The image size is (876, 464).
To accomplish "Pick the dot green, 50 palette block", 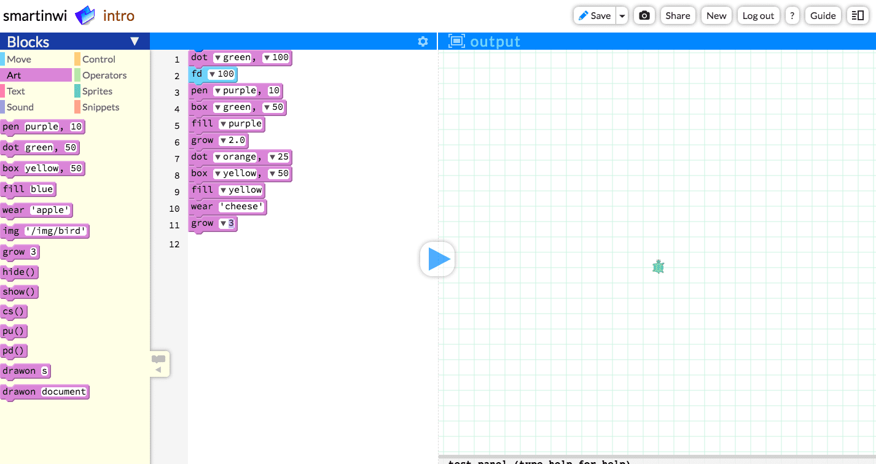I will pos(40,148).
